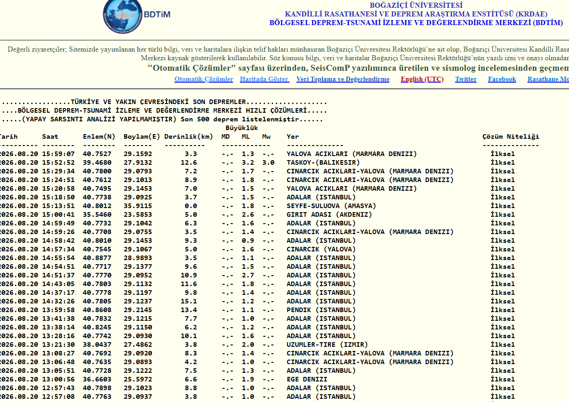Click the Boğaziçi Üniversitesi heading
This screenshot has height=402, width=569.
[416, 5]
